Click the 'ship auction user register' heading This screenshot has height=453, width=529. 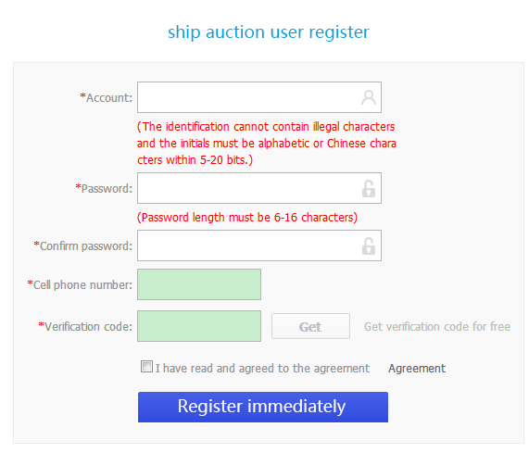coord(269,32)
